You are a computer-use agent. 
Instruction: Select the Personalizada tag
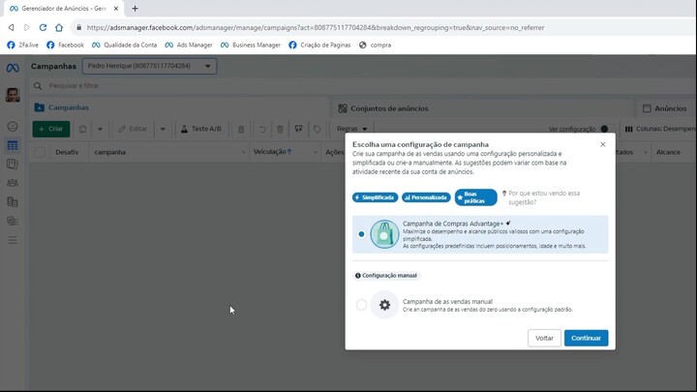(426, 197)
